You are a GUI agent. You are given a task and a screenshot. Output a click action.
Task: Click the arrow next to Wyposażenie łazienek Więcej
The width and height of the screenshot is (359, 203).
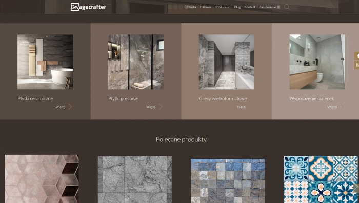click(x=342, y=107)
